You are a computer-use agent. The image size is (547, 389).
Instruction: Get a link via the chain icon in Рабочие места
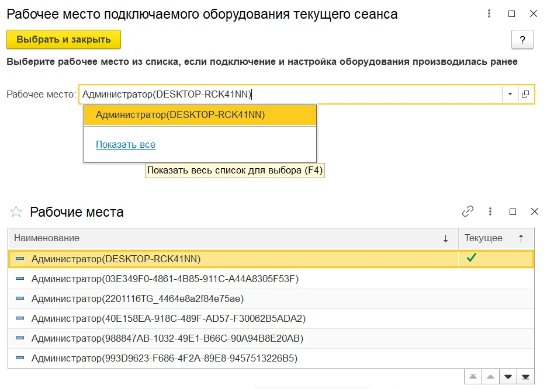(468, 211)
